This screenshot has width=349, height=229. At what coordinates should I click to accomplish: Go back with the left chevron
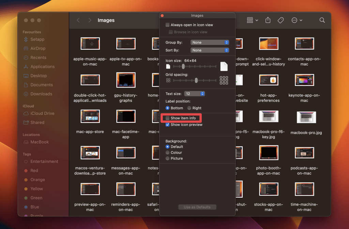tap(78, 20)
